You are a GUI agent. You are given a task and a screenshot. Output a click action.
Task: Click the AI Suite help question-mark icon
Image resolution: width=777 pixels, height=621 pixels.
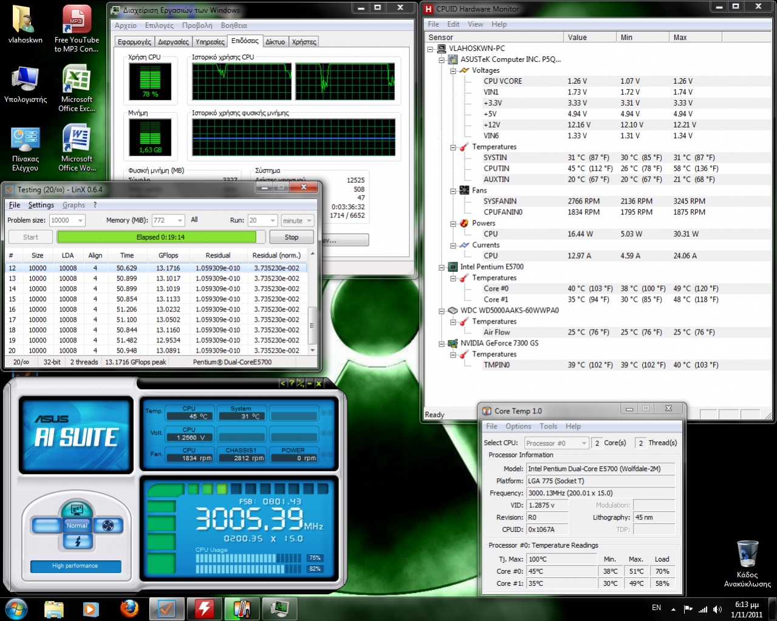pos(291,383)
